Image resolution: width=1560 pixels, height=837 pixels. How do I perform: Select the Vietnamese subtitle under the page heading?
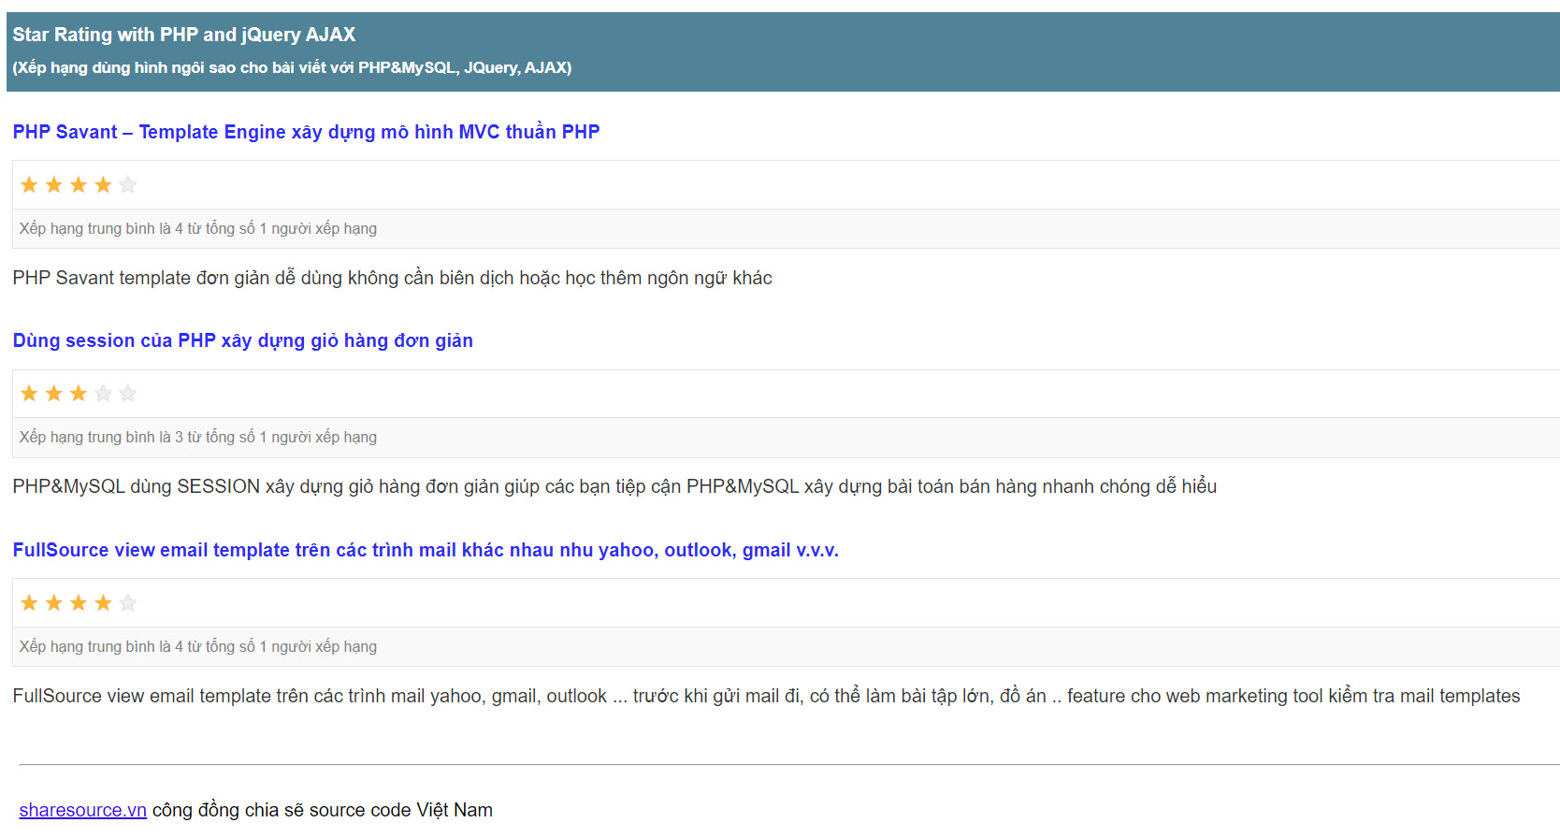click(x=292, y=67)
